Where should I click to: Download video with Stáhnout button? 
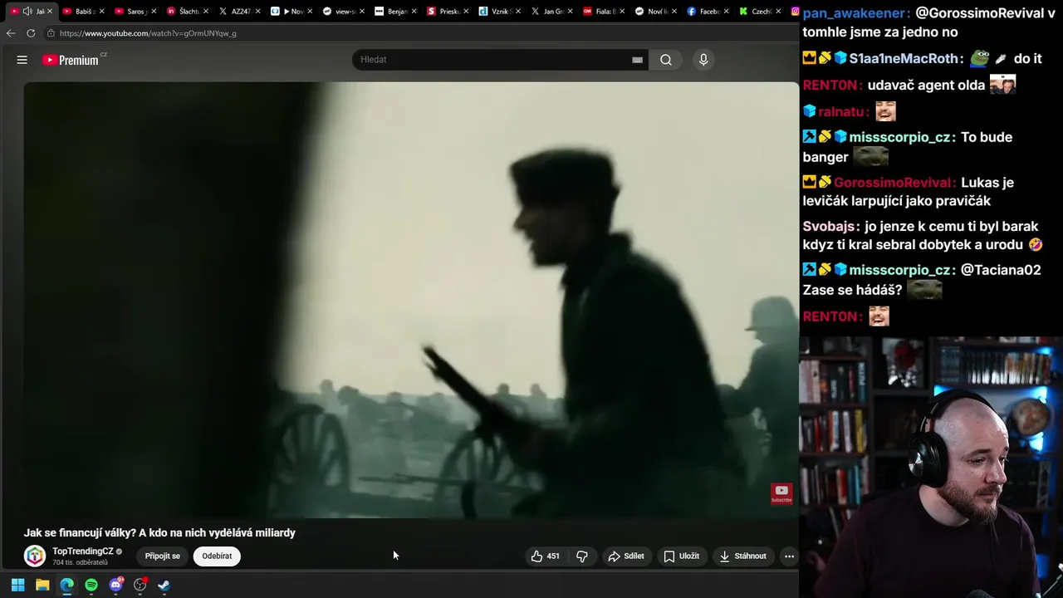742,556
